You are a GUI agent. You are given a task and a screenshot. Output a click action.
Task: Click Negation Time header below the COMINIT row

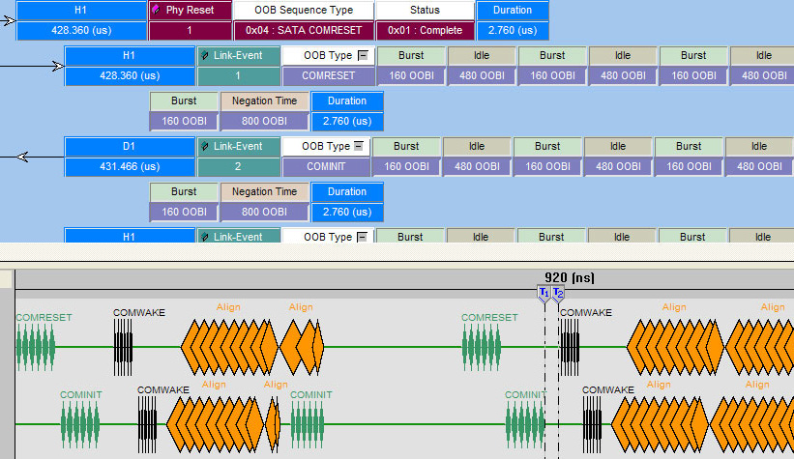tap(264, 191)
